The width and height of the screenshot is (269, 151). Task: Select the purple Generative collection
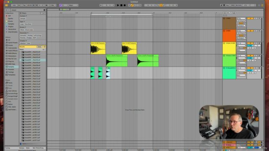pyautogui.click(x=12, y=29)
